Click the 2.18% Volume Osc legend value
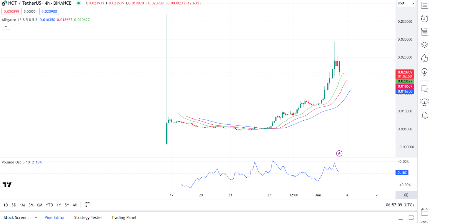Screen dimensions: 465x223 [37, 162]
